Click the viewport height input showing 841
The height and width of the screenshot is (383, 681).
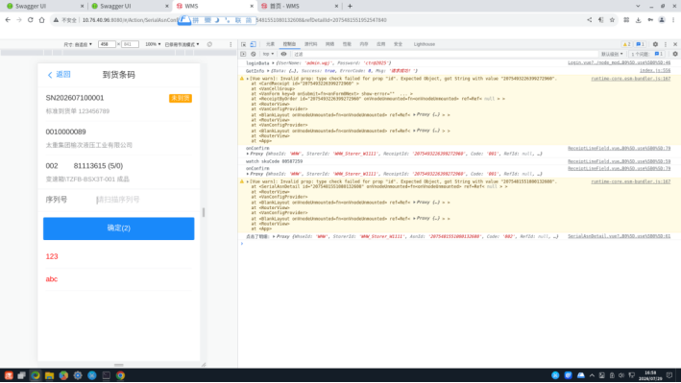point(130,44)
